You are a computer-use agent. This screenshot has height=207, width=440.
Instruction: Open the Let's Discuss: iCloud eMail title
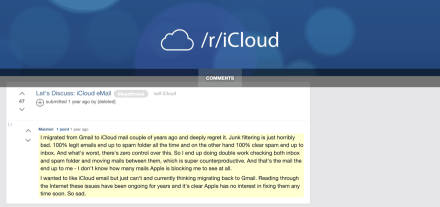point(73,93)
